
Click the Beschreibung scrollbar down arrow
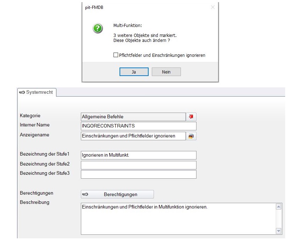[279, 231]
